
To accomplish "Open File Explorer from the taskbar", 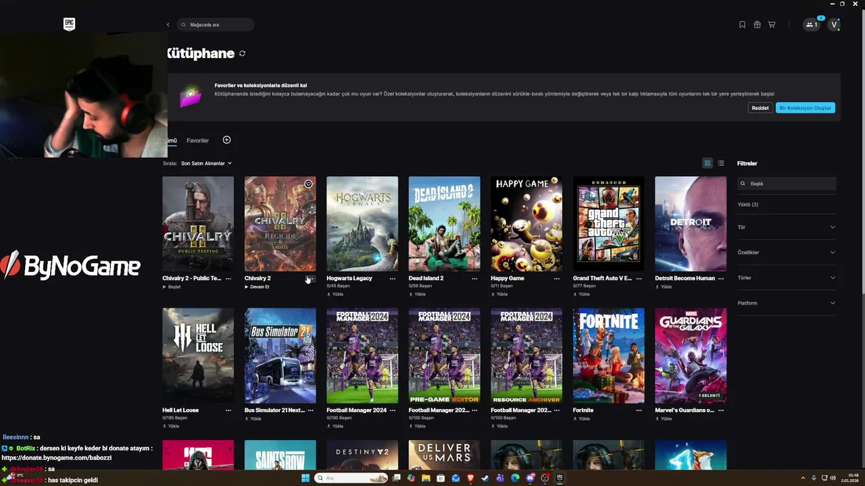I will coord(426,478).
